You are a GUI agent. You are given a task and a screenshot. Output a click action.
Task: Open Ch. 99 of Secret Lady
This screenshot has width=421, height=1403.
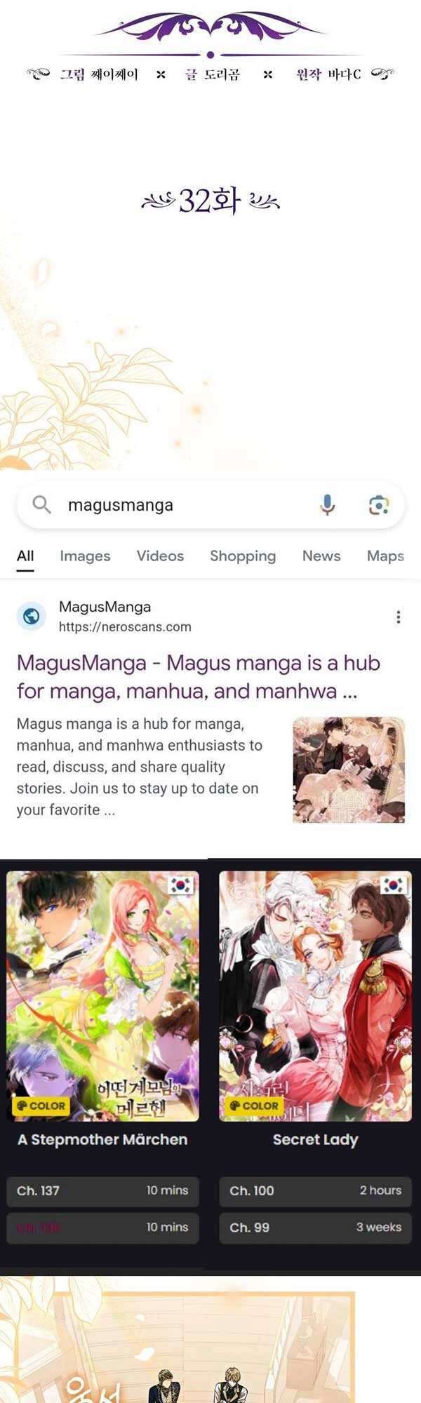tap(315, 1227)
